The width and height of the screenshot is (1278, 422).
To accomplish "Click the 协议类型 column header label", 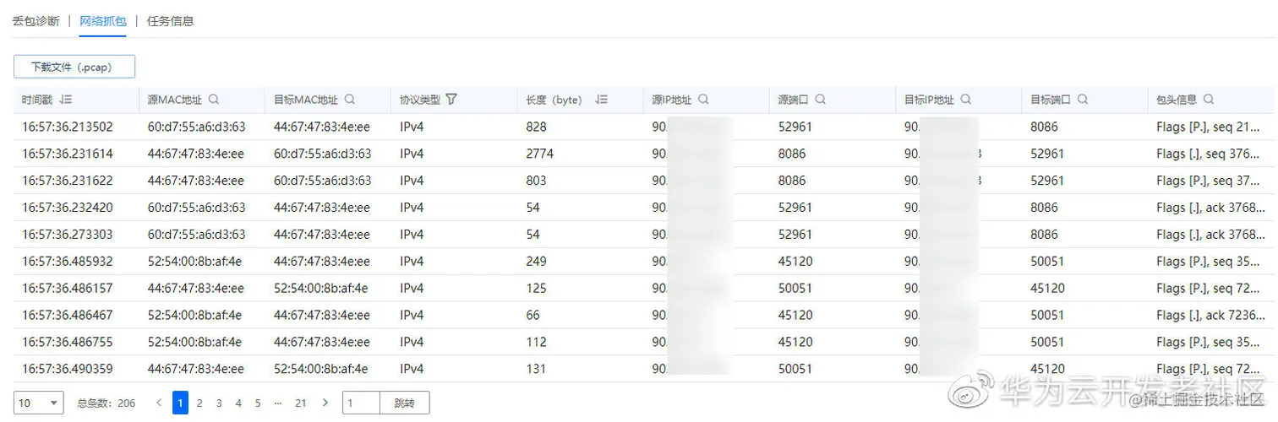I will 420,100.
